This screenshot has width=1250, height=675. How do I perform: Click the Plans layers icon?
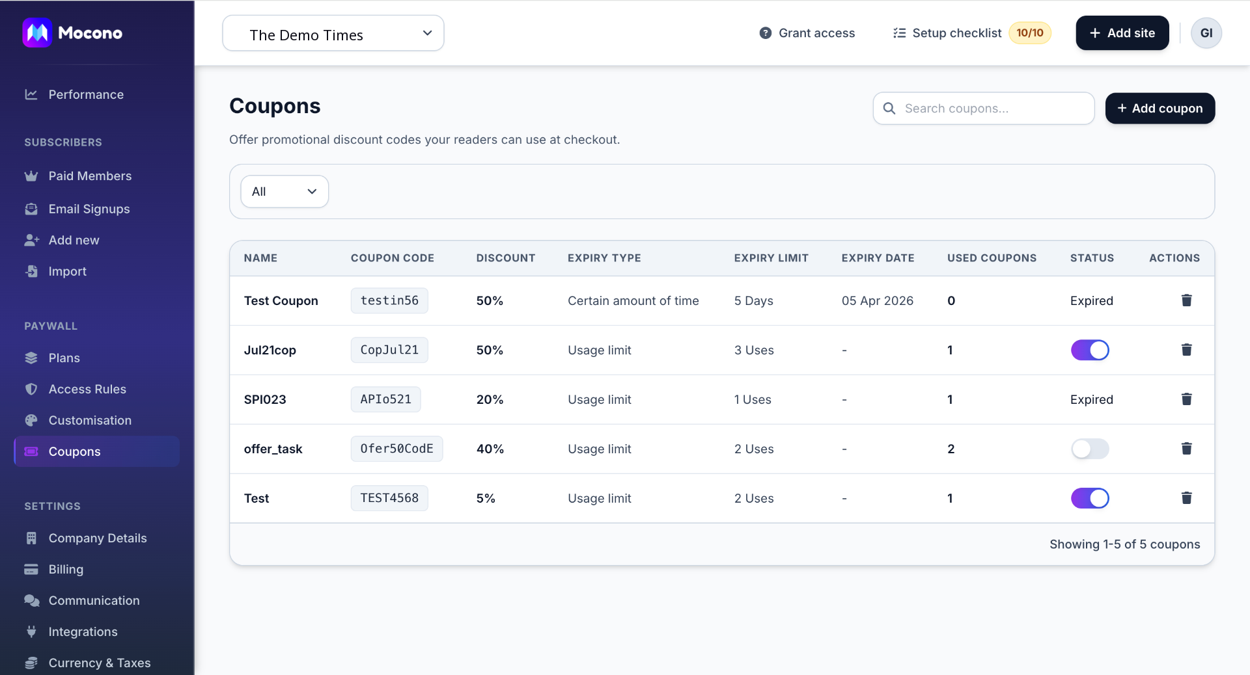coord(31,358)
